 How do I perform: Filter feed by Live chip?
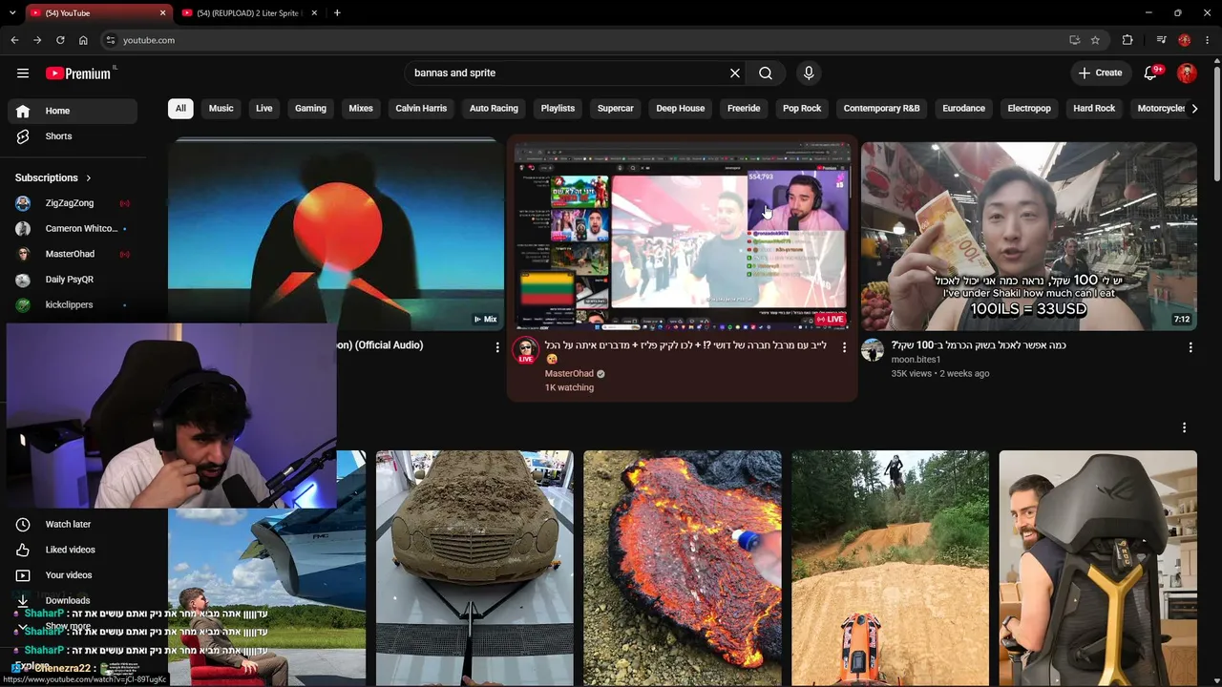click(264, 109)
